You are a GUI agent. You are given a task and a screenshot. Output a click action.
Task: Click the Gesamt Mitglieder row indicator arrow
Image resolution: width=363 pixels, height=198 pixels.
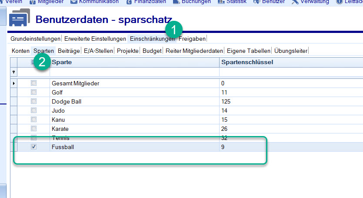tap(13, 83)
